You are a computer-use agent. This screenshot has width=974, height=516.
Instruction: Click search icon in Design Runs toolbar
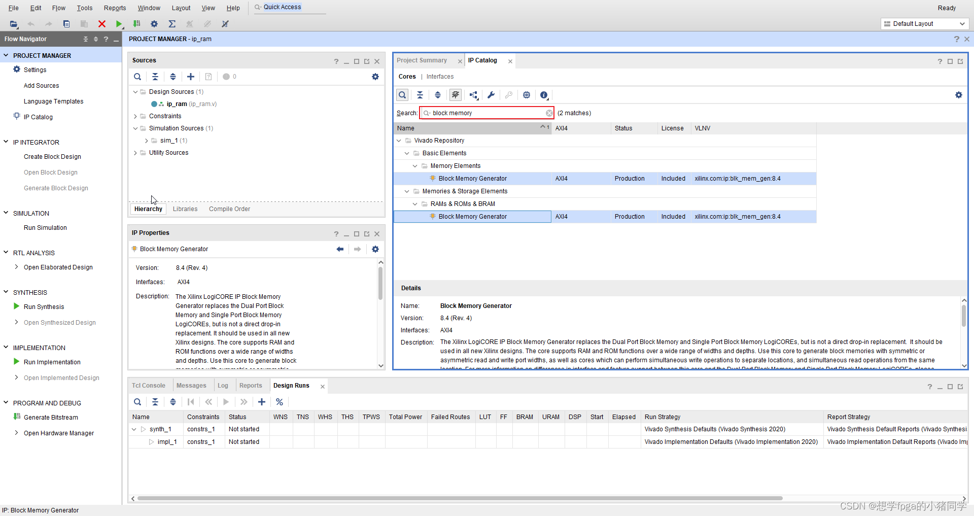pos(137,402)
